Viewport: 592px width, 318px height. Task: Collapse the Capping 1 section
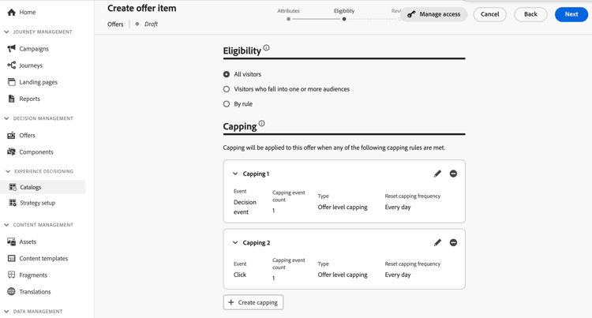235,174
